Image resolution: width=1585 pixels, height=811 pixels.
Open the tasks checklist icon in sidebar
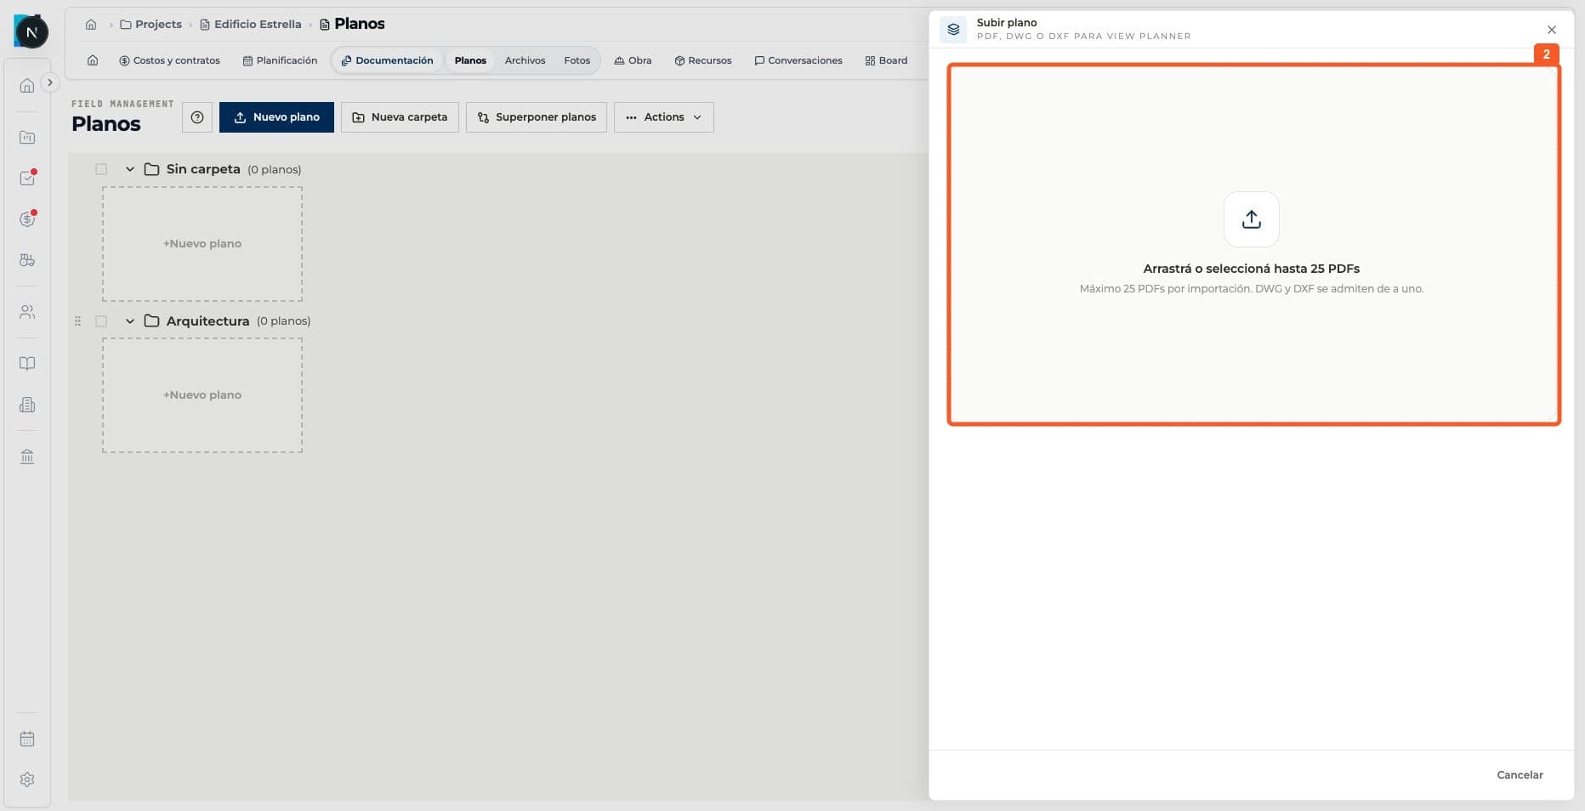pyautogui.click(x=27, y=179)
